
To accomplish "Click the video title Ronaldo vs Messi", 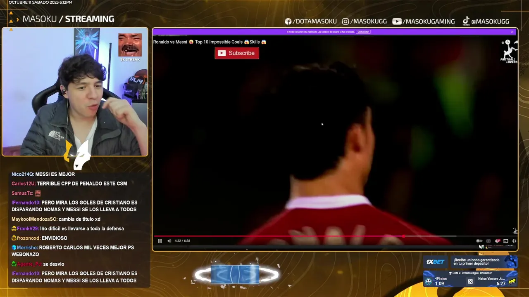I will [x=210, y=42].
